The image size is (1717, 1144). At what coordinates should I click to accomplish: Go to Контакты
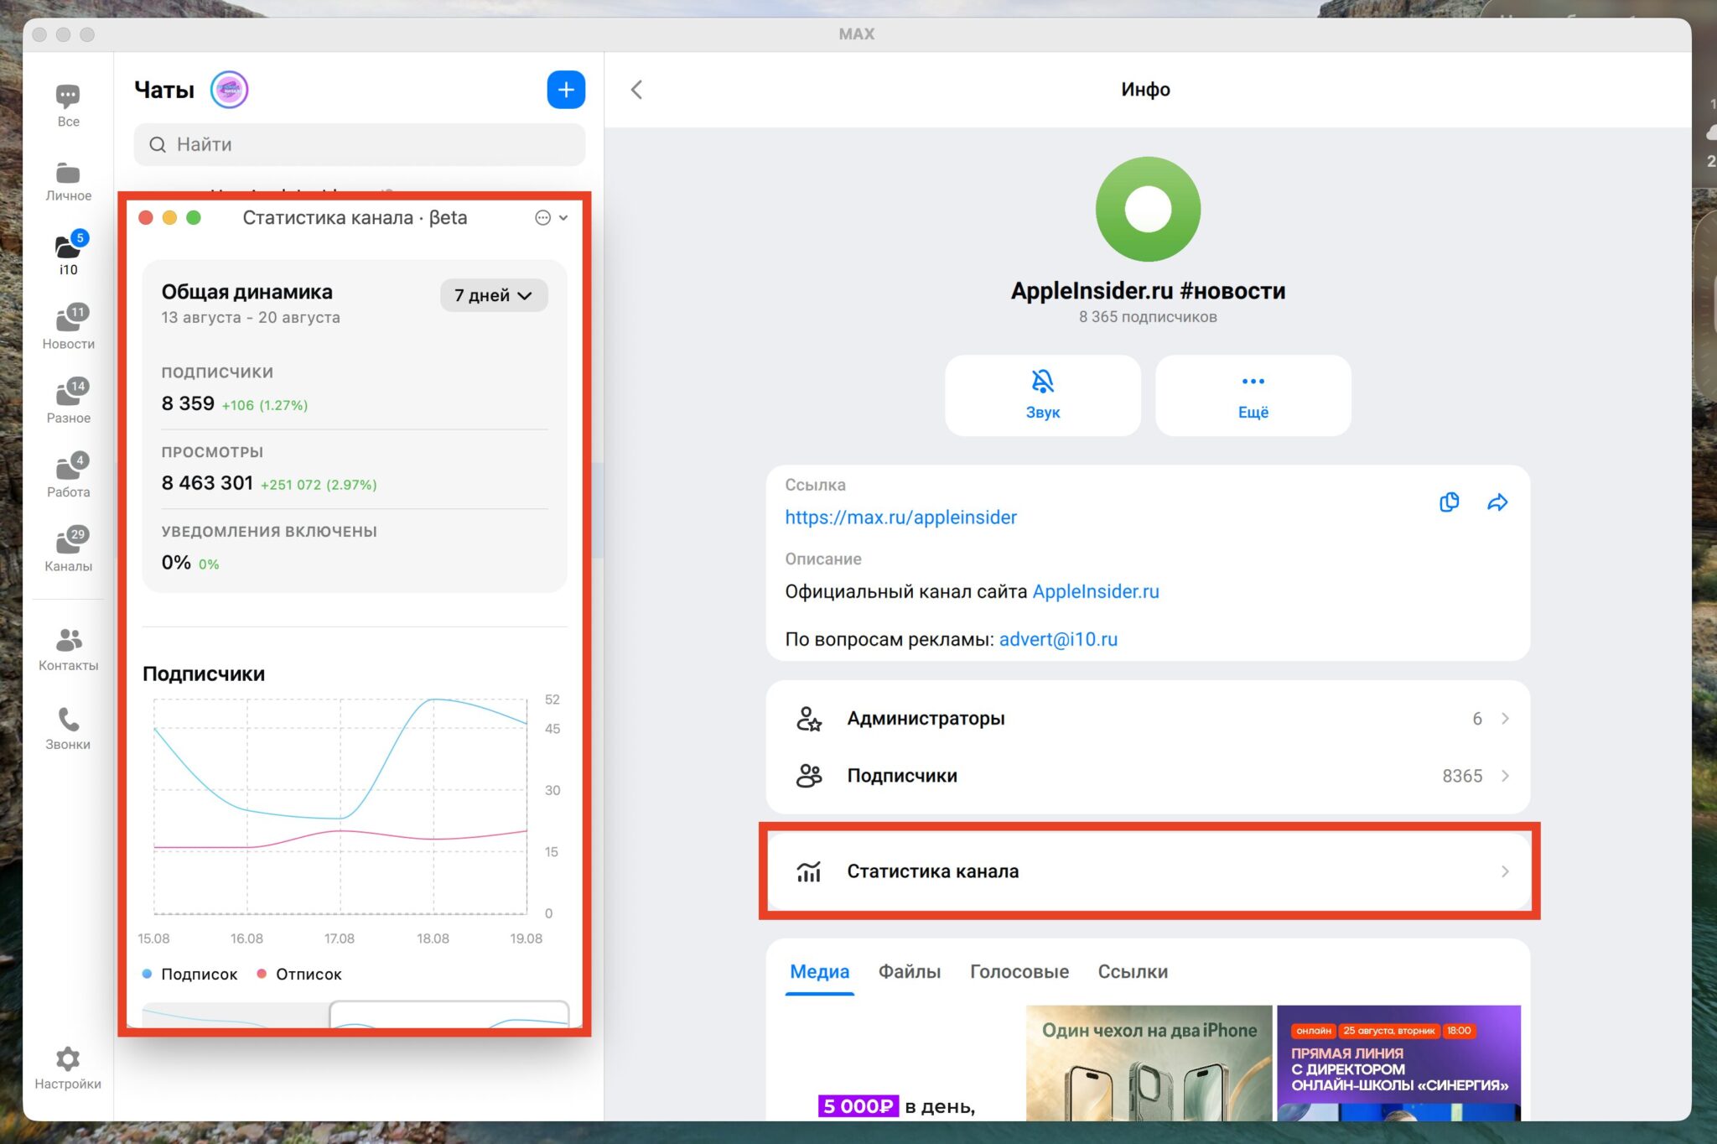click(x=68, y=649)
